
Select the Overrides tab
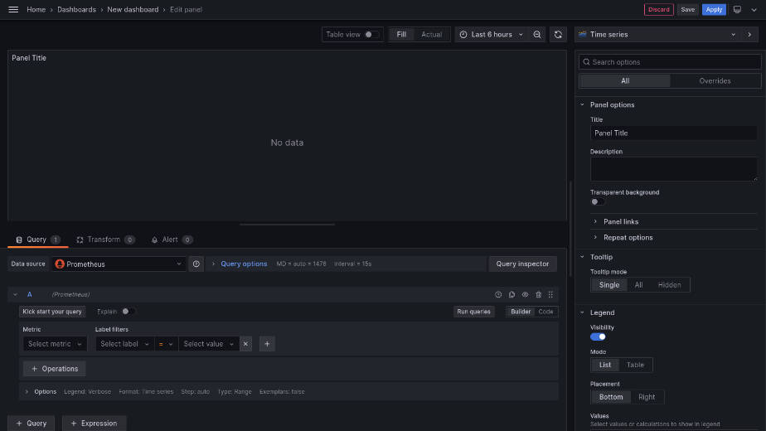pos(715,81)
